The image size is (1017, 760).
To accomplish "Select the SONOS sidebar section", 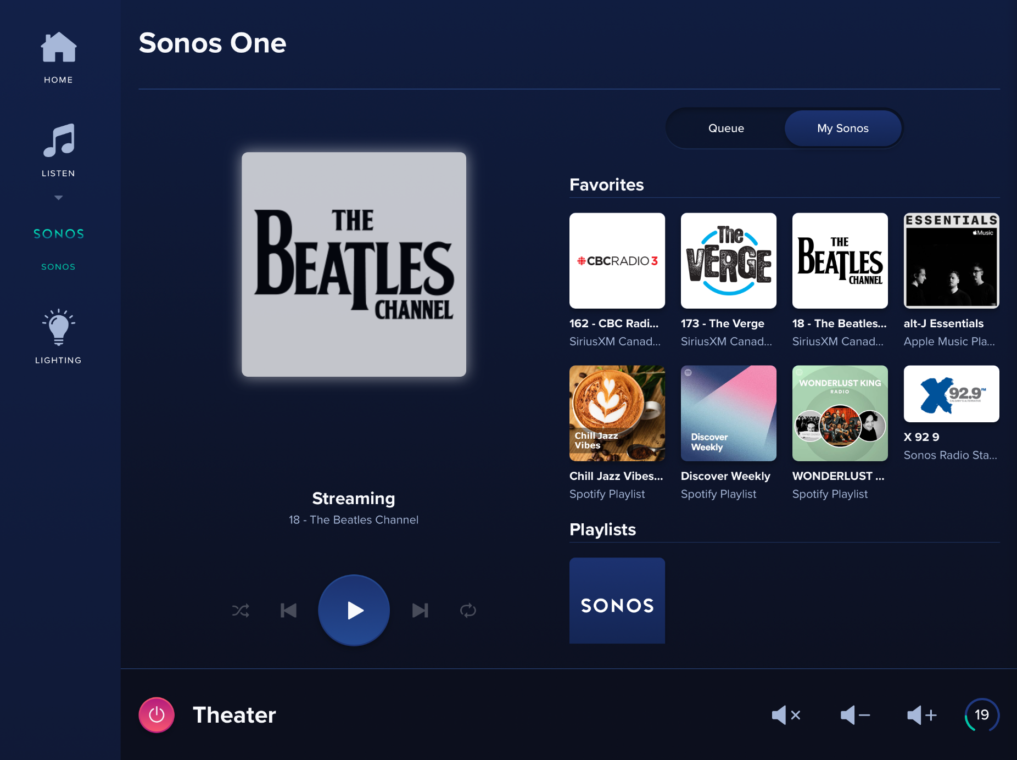I will pos(58,233).
